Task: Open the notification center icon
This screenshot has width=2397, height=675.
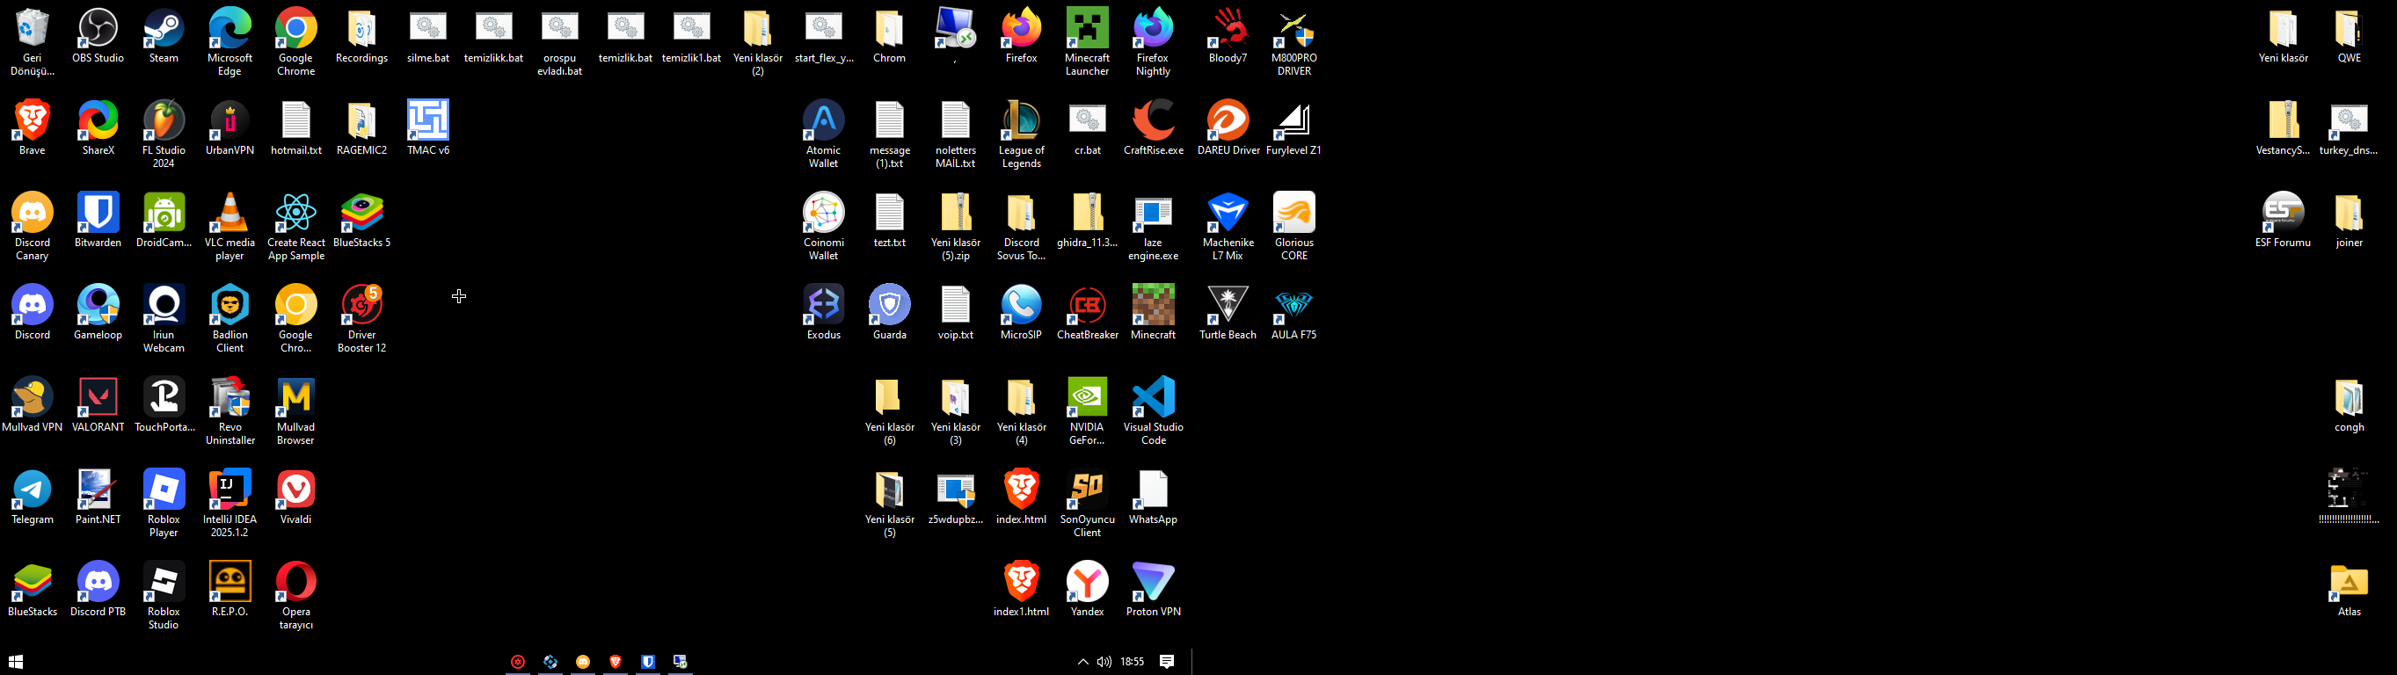Action: click(1167, 661)
